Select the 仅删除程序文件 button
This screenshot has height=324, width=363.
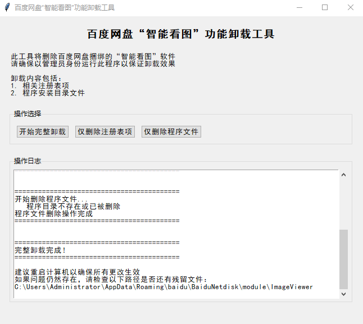171,132
